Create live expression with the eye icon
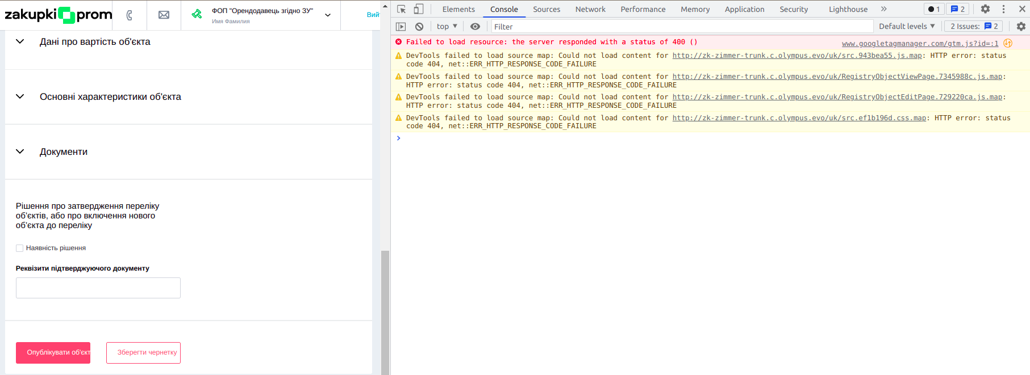 (x=476, y=27)
